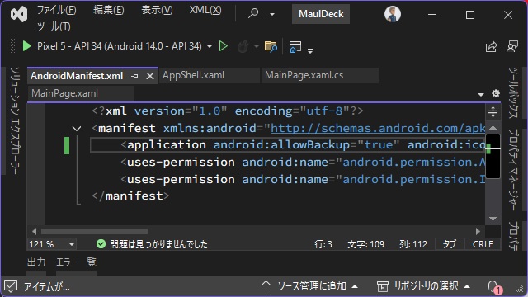The height and width of the screenshot is (297, 528).
Task: Toggle pin on AndroidManifest.xml tab
Action: click(135, 77)
